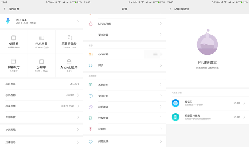Tap the 授权管理 badge icon
249x147 pixels.
click(x=91, y=118)
